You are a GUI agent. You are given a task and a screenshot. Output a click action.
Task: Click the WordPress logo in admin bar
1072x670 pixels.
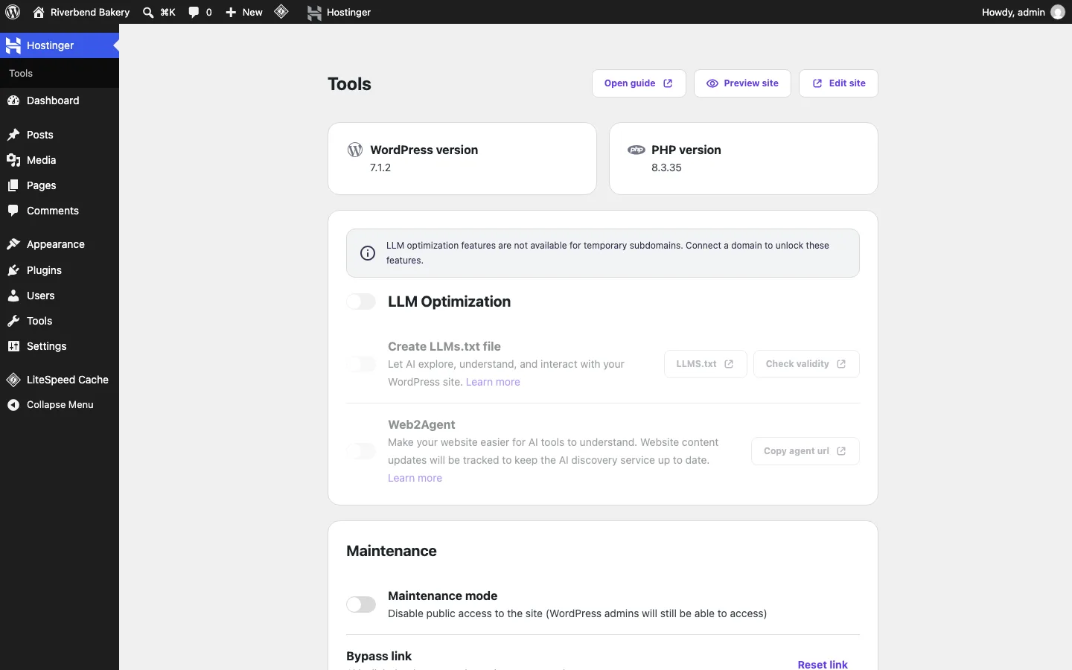[13, 12]
